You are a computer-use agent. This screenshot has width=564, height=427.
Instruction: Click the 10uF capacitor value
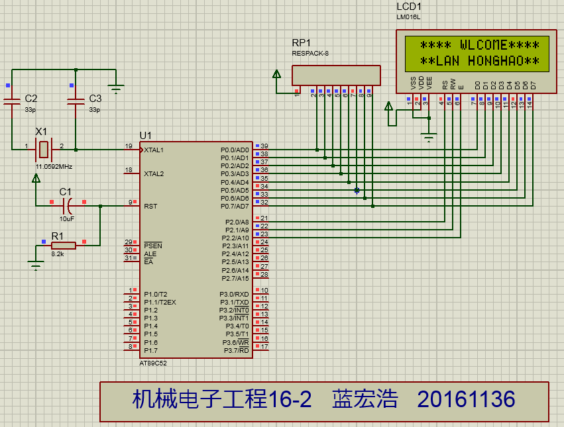[x=67, y=218]
